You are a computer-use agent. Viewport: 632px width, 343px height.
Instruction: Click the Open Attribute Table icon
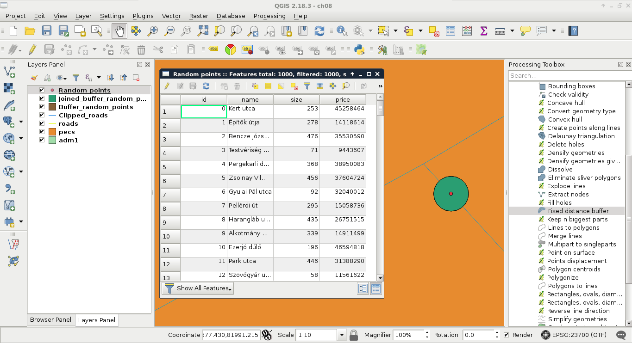(x=451, y=31)
